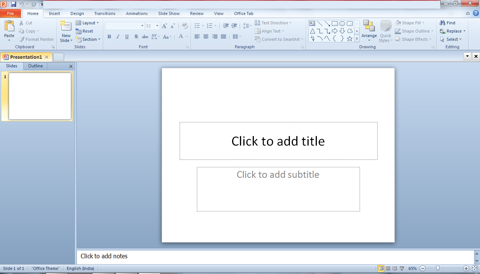This screenshot has height=274, width=480.
Task: Open the File menu
Action: (10, 13)
